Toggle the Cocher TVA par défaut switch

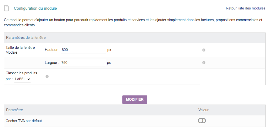tap(202, 121)
